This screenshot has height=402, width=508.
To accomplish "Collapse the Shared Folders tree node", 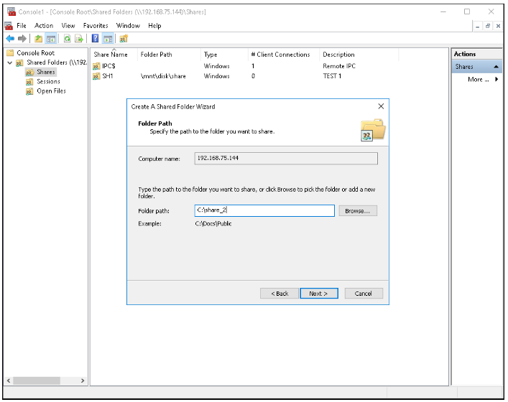I will pyautogui.click(x=10, y=62).
